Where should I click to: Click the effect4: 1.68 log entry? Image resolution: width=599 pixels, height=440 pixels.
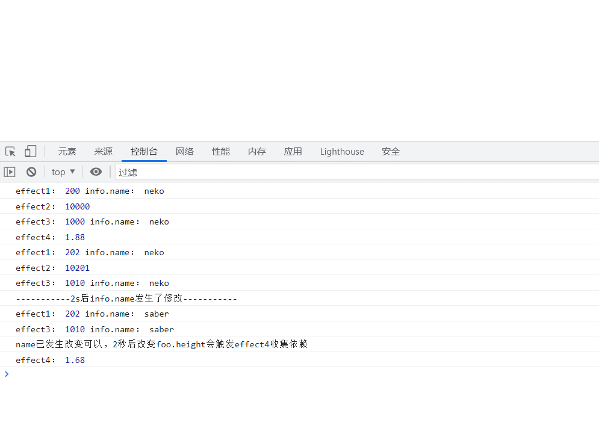point(51,360)
